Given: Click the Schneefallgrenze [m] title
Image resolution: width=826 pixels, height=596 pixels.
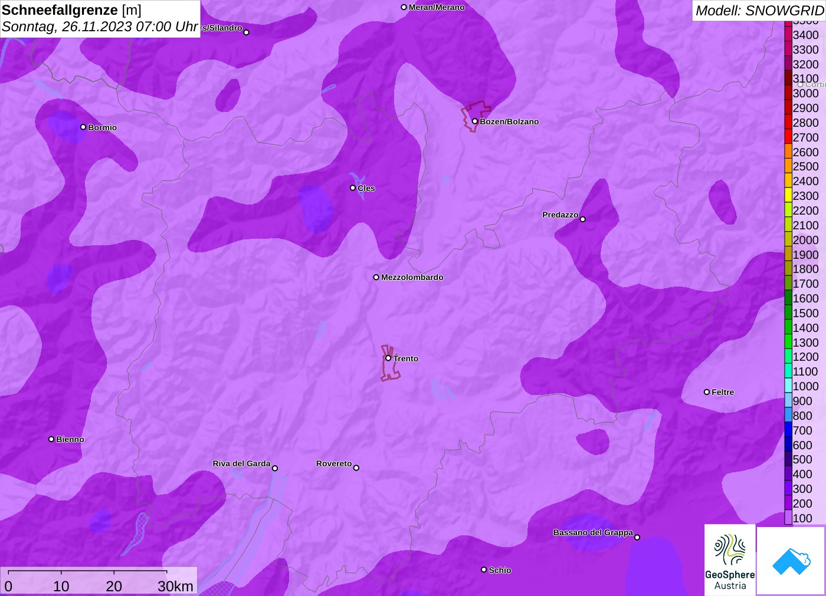Looking at the screenshot, I should click(71, 10).
